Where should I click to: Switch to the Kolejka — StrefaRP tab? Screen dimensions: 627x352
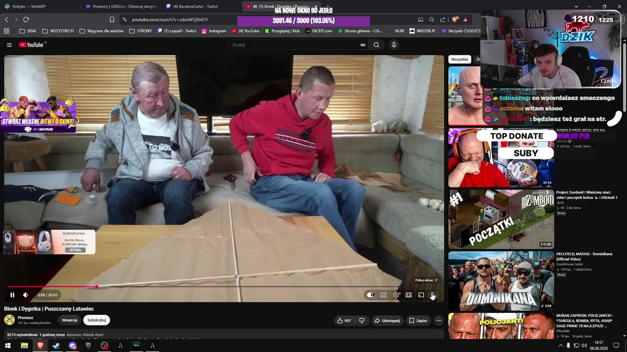pos(38,6)
